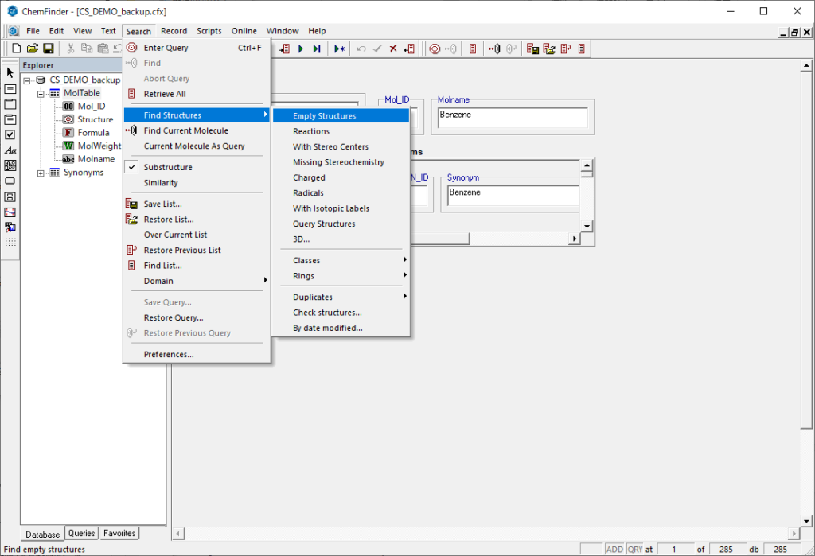
Task: Select the checkbox tool in form palette
Action: click(10, 134)
